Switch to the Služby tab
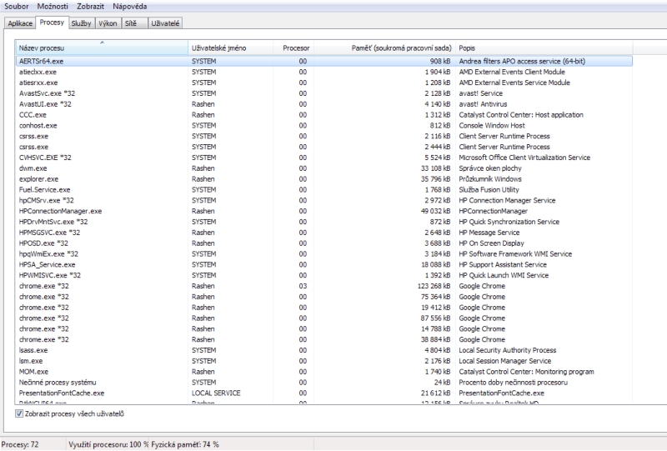The height and width of the screenshot is (451, 667). 81,23
